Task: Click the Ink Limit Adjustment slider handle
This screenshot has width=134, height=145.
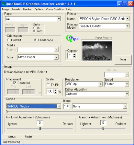Action: (x=40, y=128)
